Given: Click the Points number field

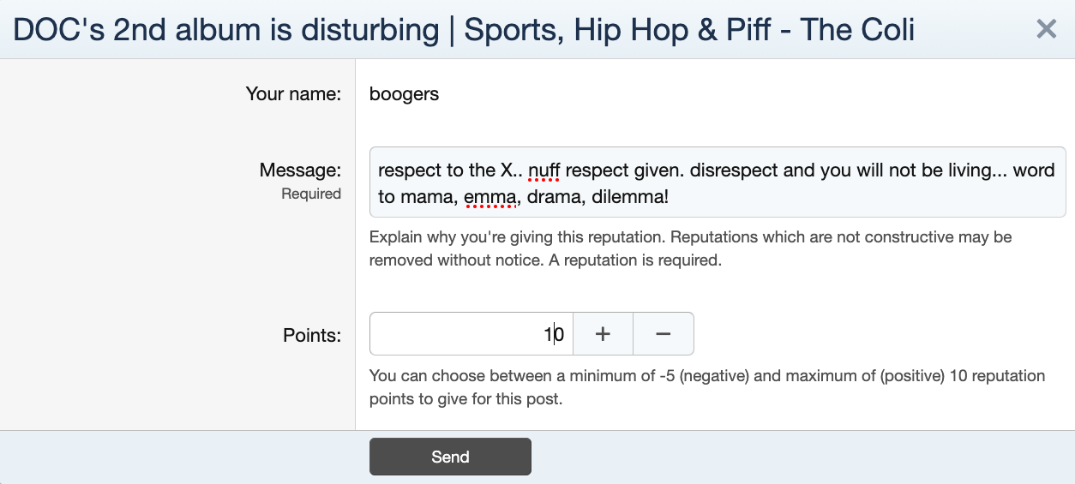Looking at the screenshot, I should (x=470, y=334).
